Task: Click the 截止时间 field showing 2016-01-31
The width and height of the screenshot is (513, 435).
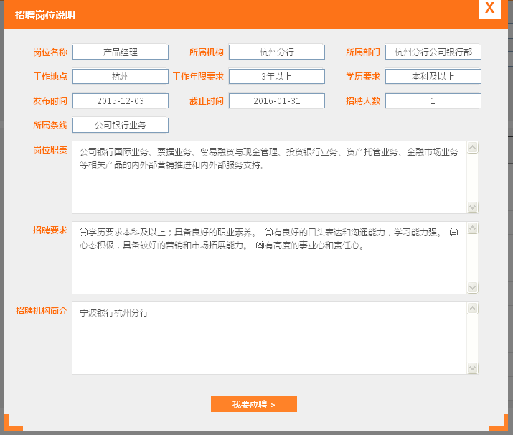Action: (x=277, y=101)
